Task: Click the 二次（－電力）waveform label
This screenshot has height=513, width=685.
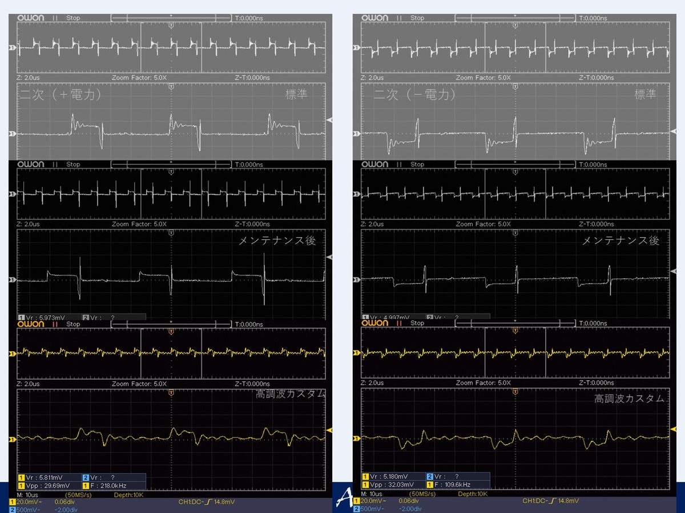Action: coord(415,95)
